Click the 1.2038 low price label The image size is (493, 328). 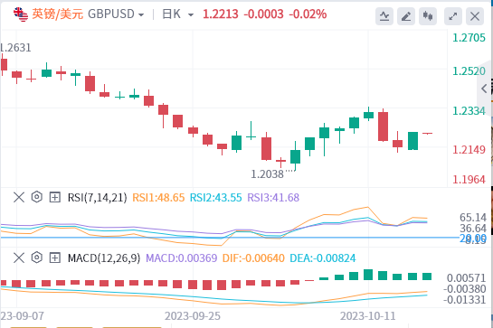267,174
